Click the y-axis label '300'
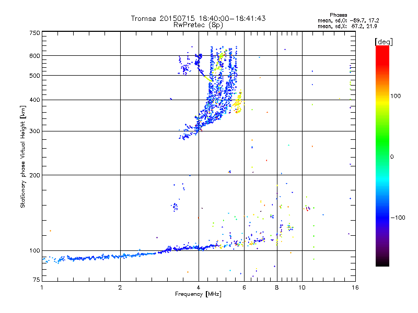Screen dimensions: 418x313 click(34, 131)
